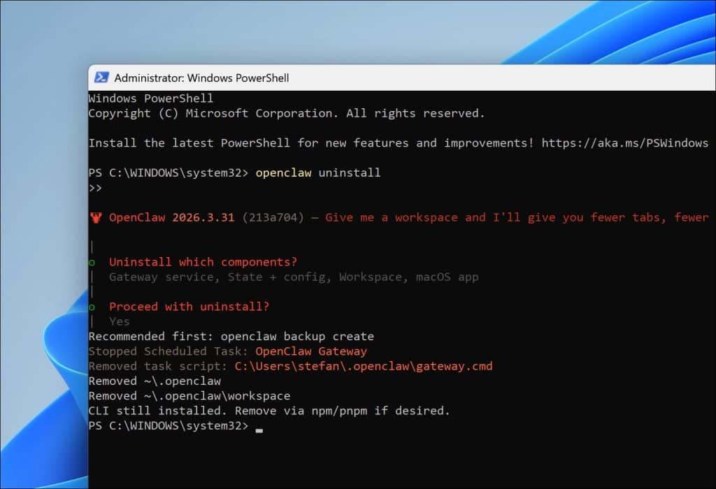Select the OpenClaw version '2026.3.31' text
The image size is (716, 489).
click(x=203, y=217)
